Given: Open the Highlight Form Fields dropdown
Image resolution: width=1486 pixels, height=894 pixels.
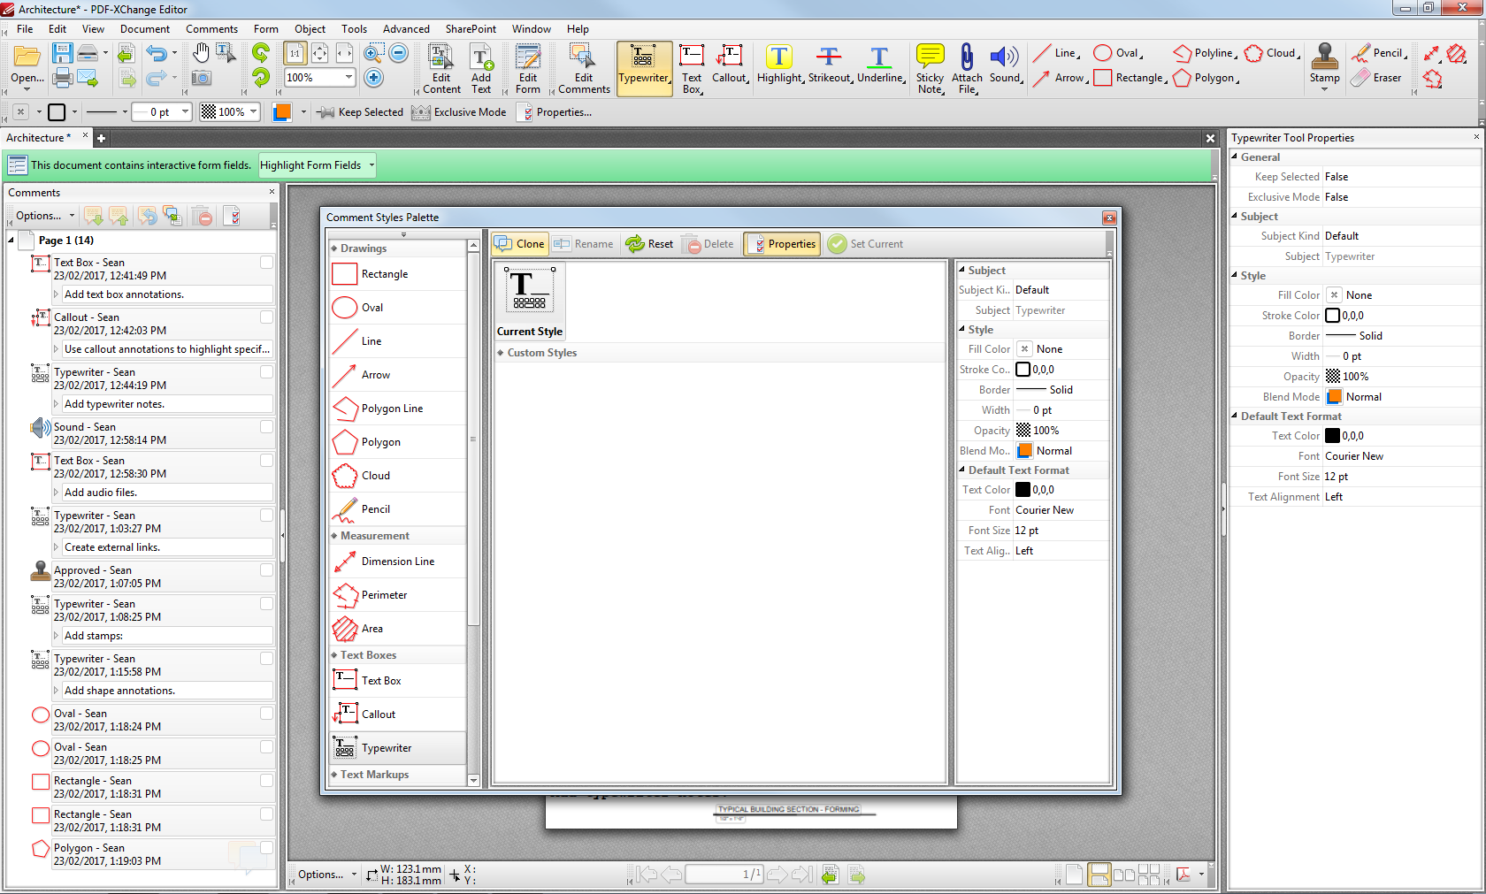Looking at the screenshot, I should pyautogui.click(x=316, y=164).
